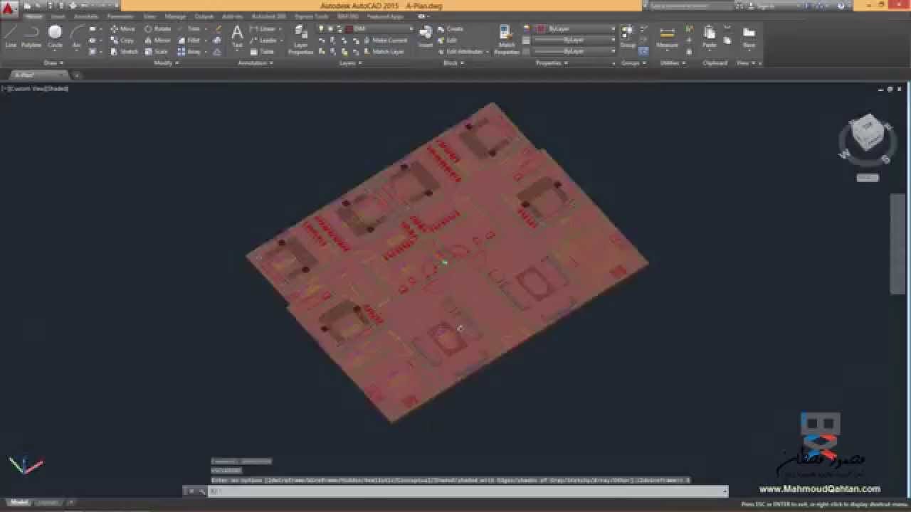Click the Insert block icon
The image size is (911, 512).
pos(426,37)
